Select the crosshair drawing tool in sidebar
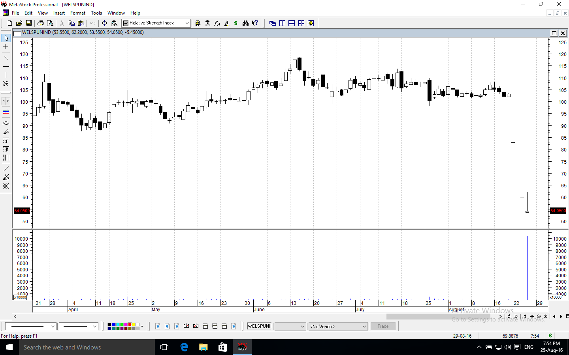This screenshot has width=569, height=355. [x=6, y=47]
